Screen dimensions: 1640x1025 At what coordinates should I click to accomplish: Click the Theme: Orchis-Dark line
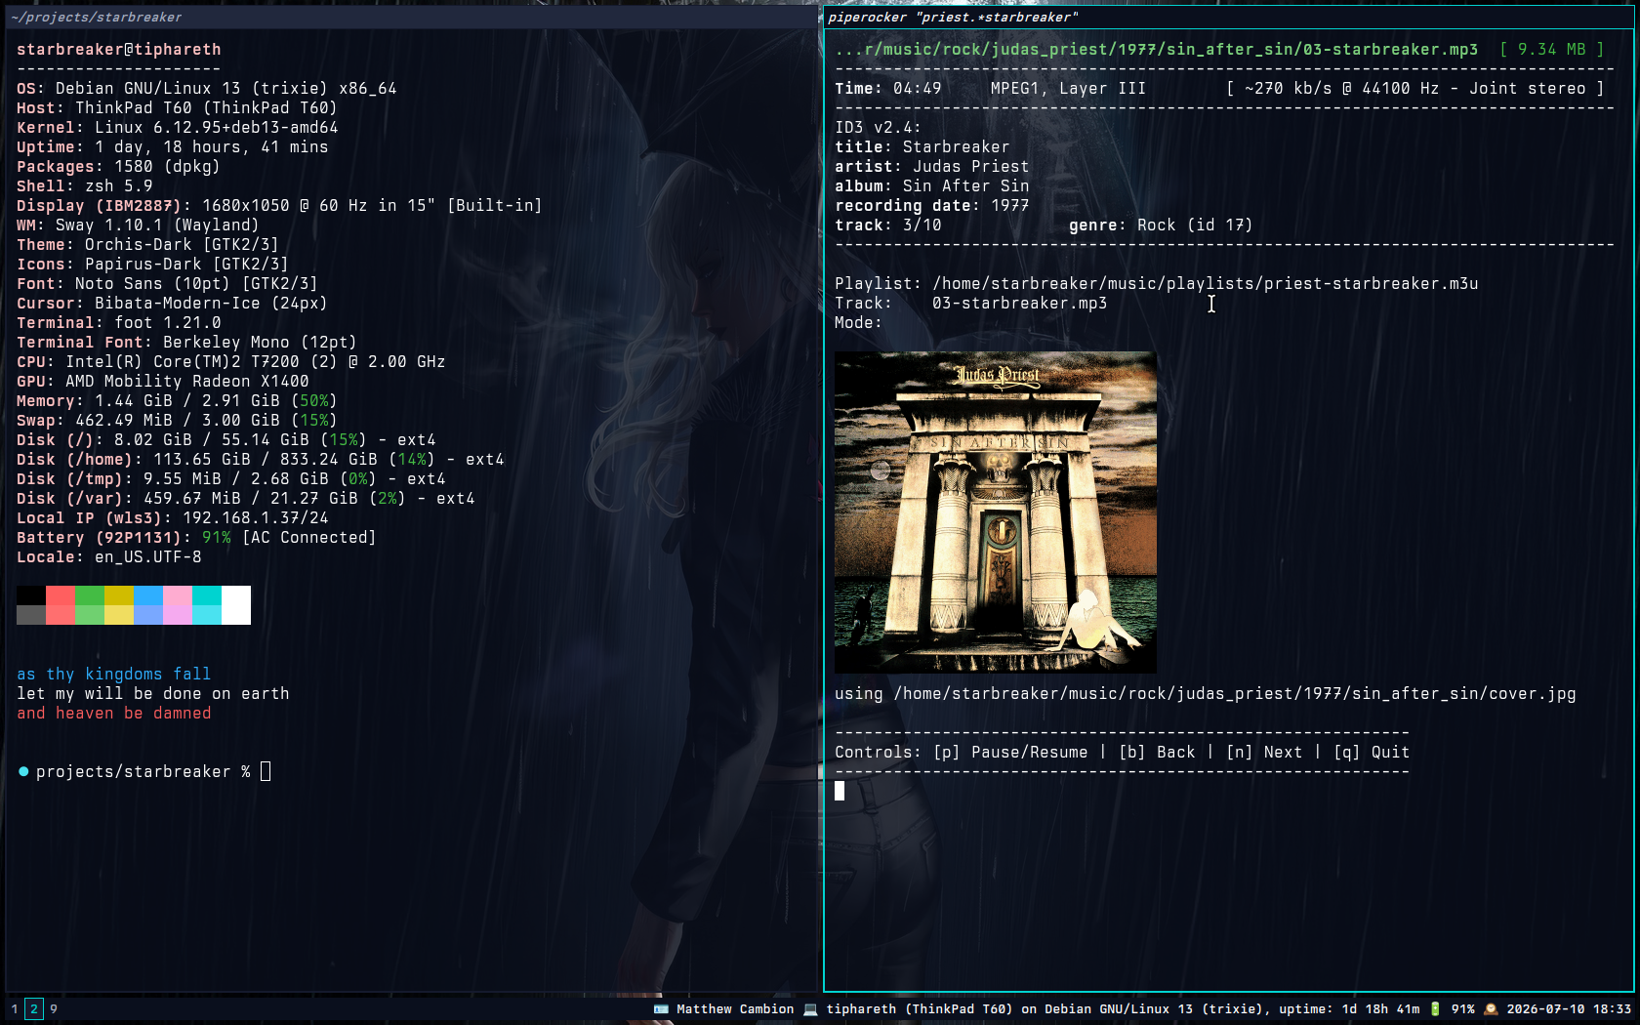tap(147, 244)
